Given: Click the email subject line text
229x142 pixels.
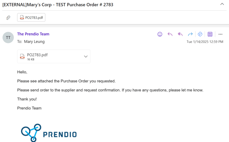Looking at the screenshot, I should coord(58,5).
